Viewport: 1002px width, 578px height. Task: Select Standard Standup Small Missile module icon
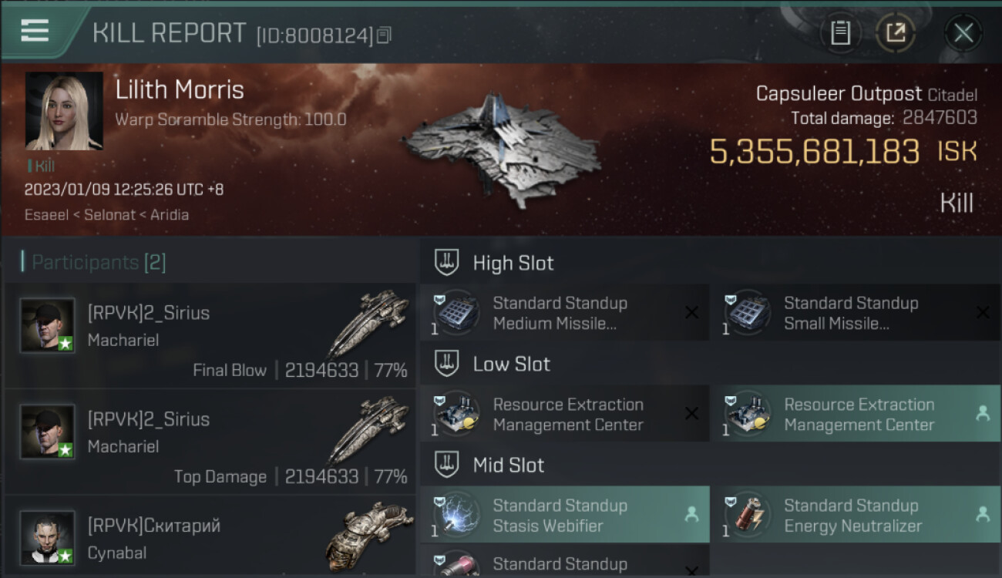[748, 312]
